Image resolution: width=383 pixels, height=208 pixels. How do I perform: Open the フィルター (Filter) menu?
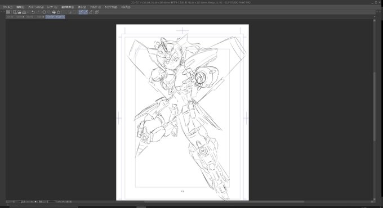(x=95, y=7)
